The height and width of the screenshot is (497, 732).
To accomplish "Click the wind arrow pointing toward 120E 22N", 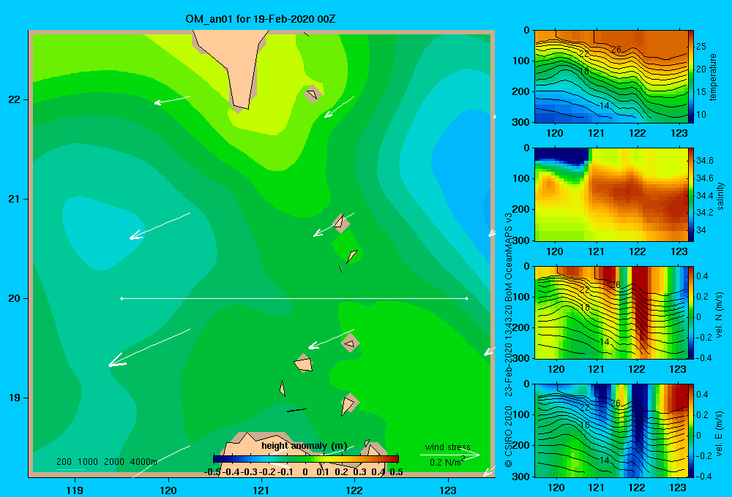I will click(172, 100).
